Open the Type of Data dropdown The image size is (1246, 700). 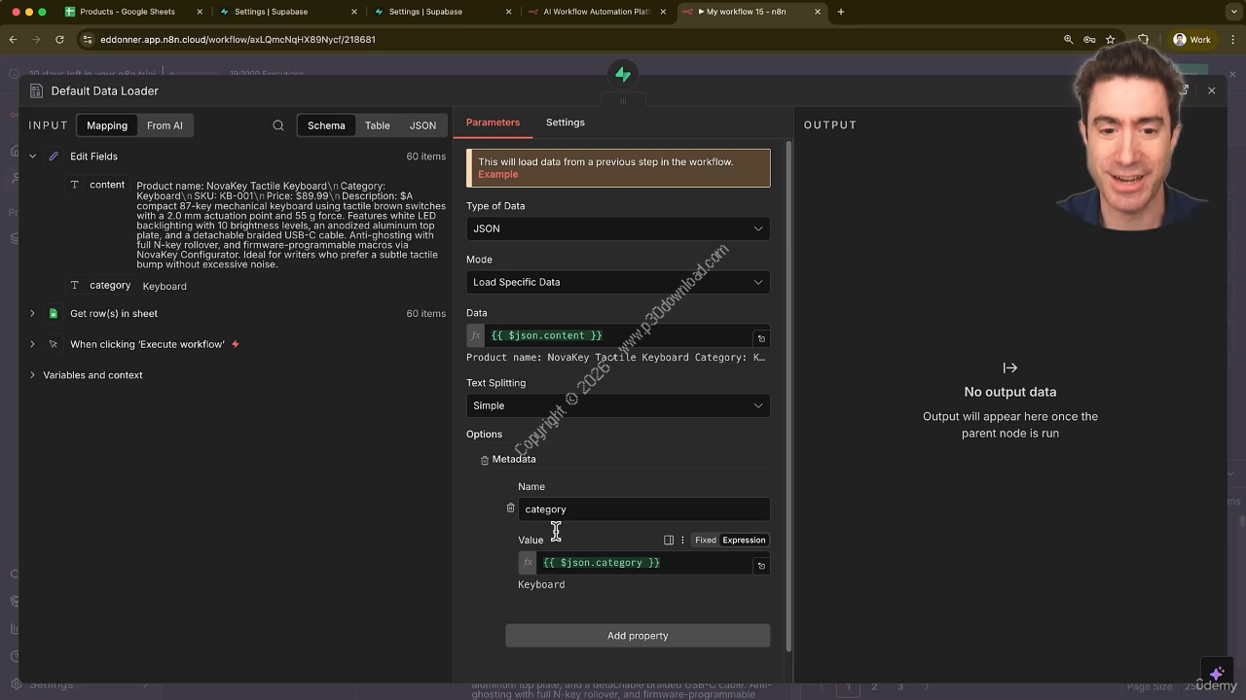pos(617,228)
